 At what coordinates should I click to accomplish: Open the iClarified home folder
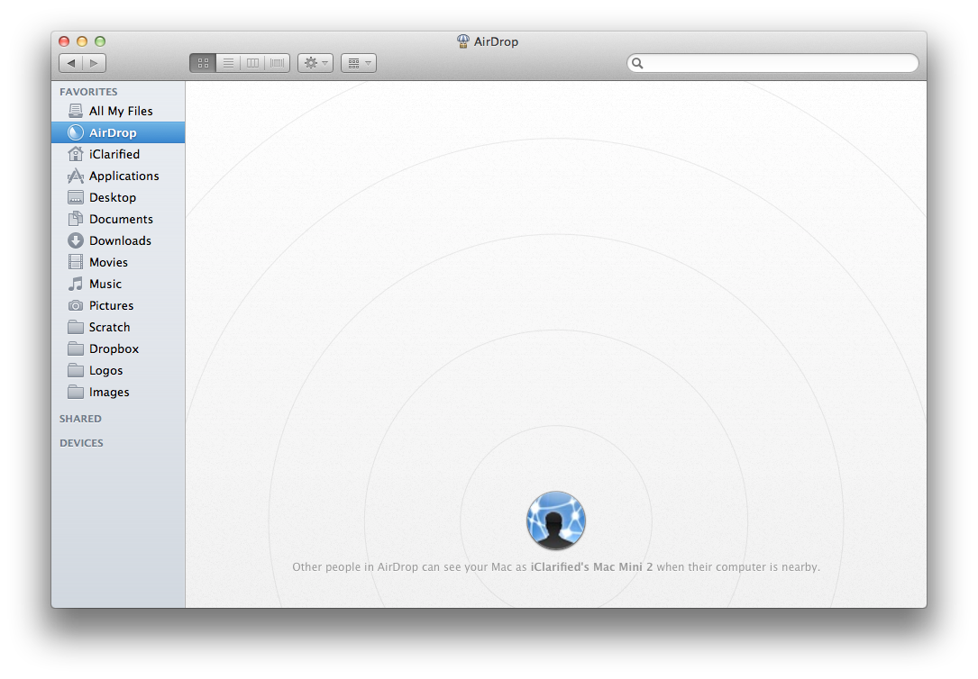click(x=118, y=154)
